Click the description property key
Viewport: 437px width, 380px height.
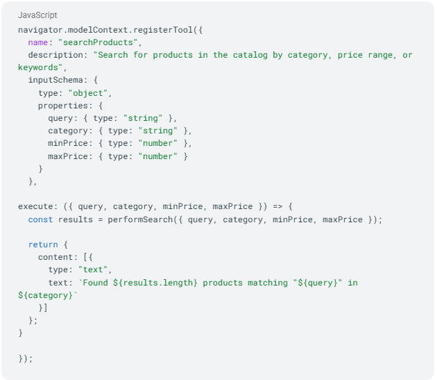(55, 55)
